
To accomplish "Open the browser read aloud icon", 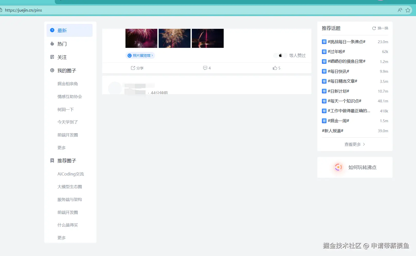I will tap(400, 10).
